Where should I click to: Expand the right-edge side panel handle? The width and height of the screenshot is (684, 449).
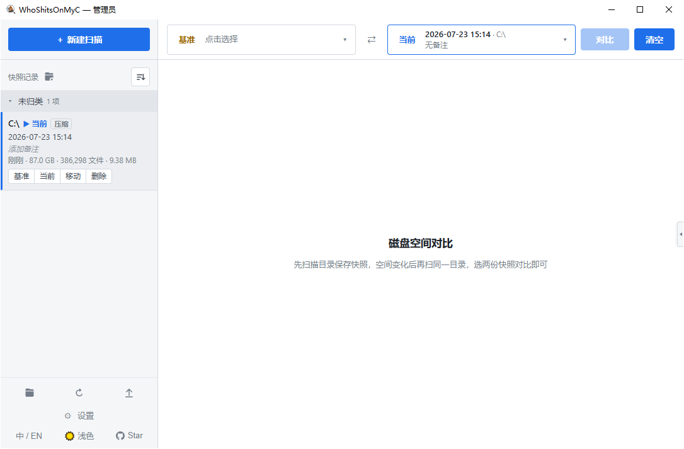(x=680, y=234)
